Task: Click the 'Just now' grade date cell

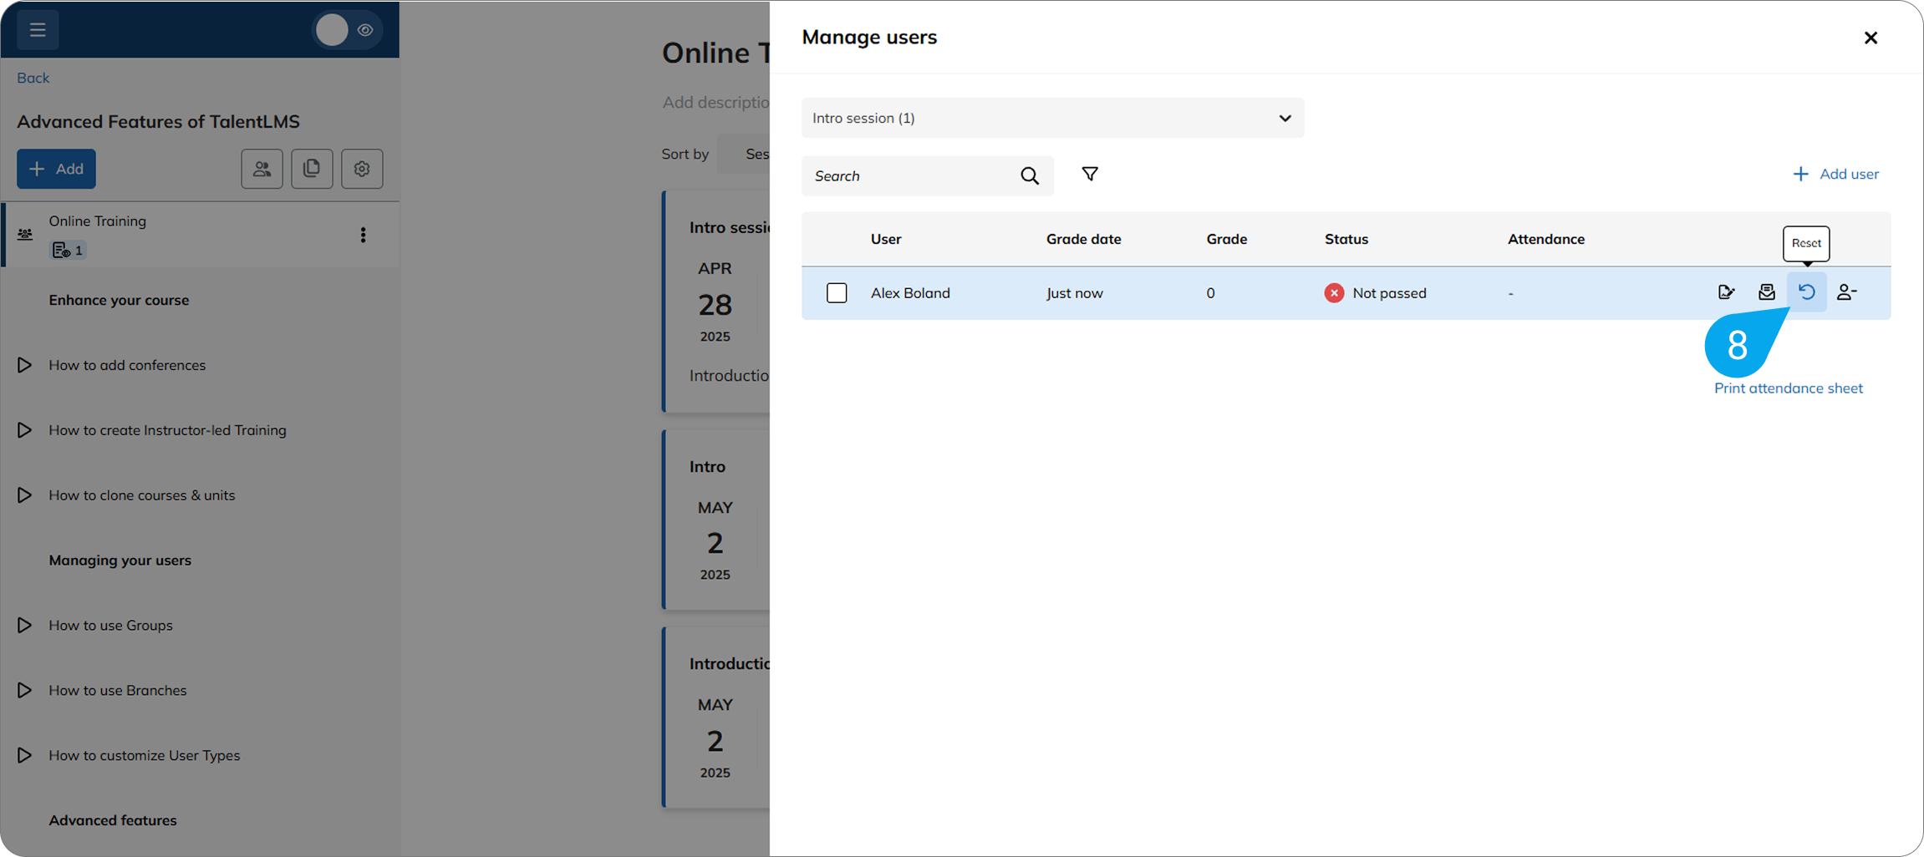Action: (x=1074, y=293)
